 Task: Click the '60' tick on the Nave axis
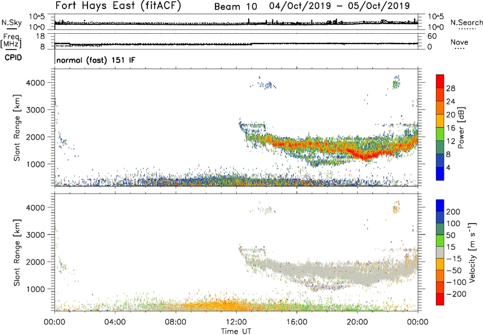tap(432, 36)
